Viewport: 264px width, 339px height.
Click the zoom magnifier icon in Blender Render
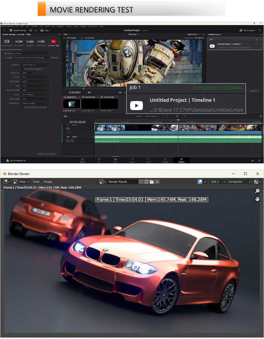(258, 192)
